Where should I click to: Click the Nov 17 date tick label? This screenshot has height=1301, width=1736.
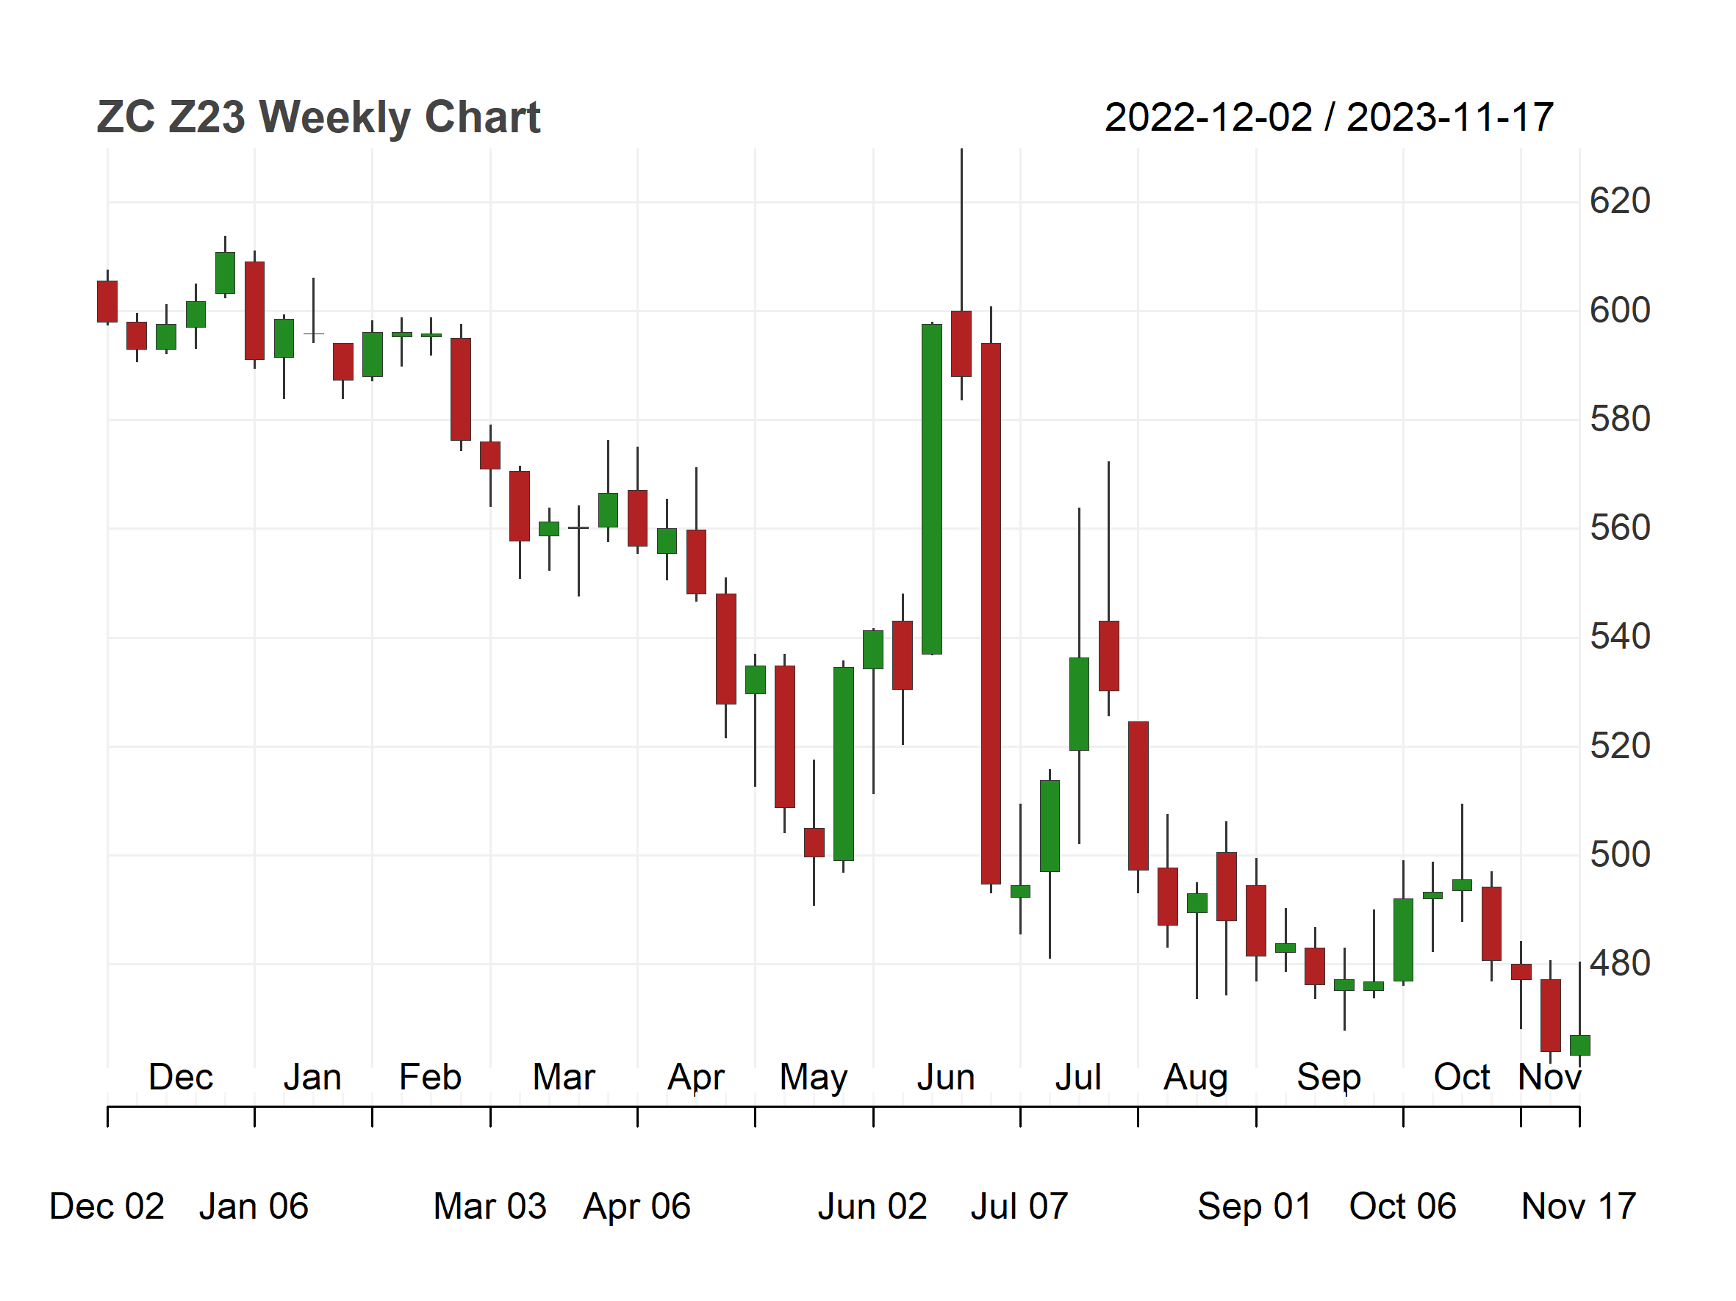point(1579,1207)
